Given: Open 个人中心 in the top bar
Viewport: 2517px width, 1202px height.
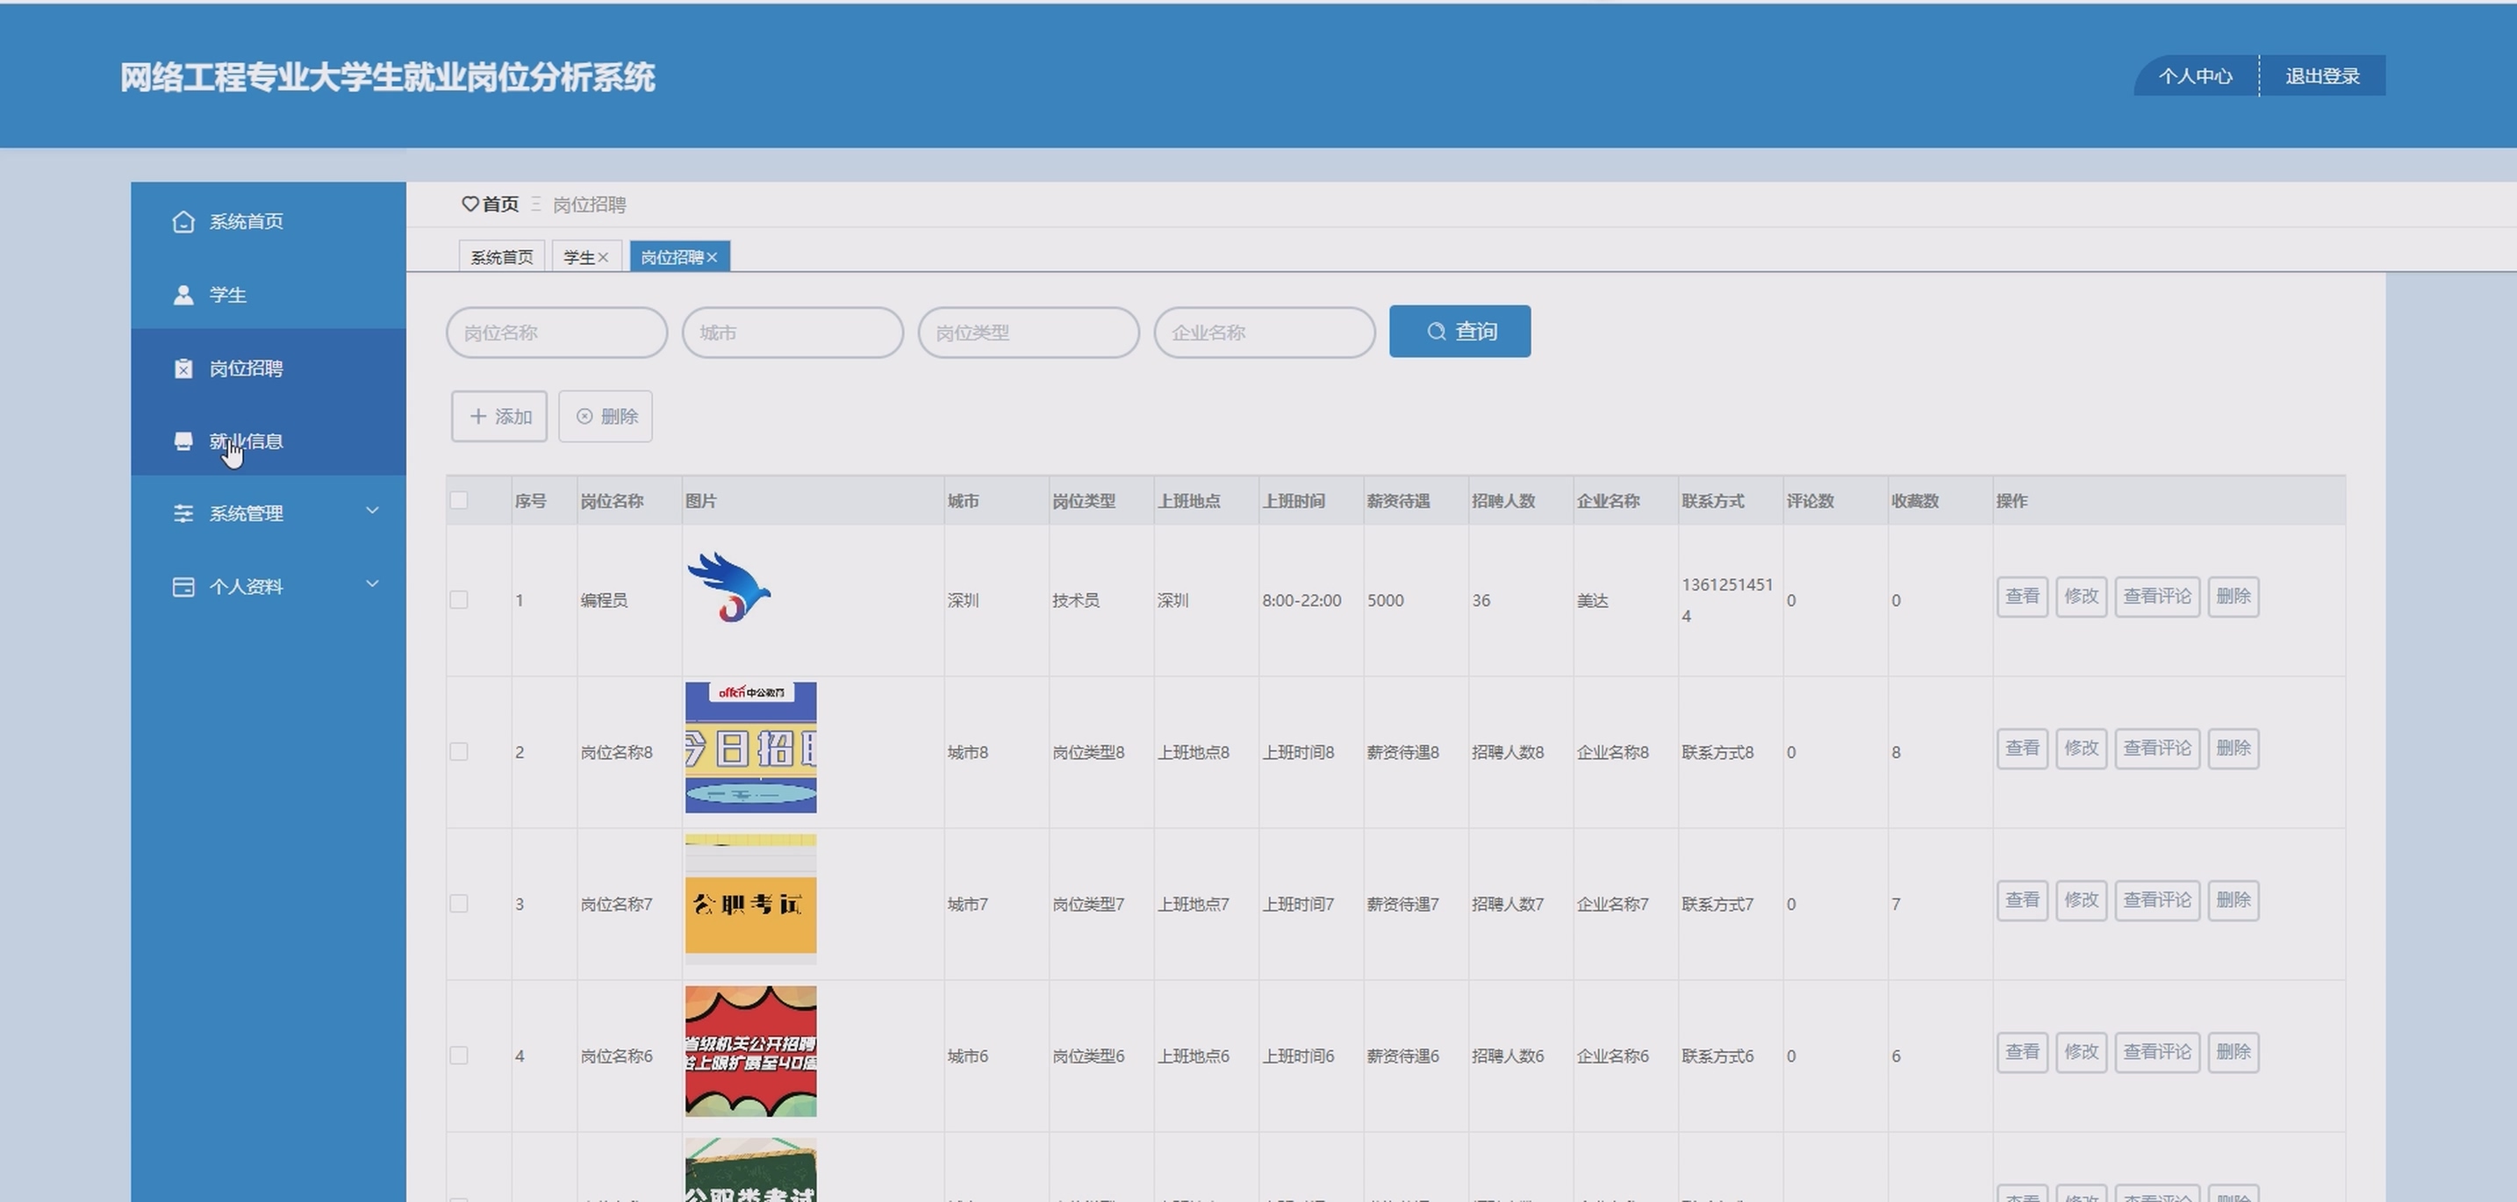Looking at the screenshot, I should tap(2195, 76).
